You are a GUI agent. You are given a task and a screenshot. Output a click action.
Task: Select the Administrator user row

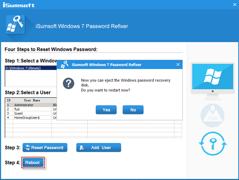(31, 105)
